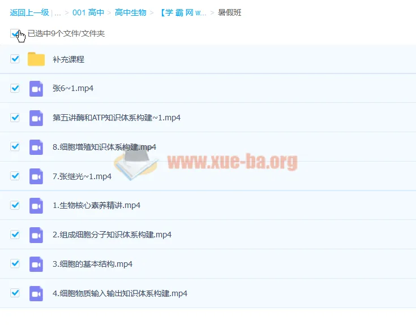The image size is (416, 325).
Task: Open file name 4.细胞物质输入输出知识体系构建.mp4
Action: click(x=119, y=293)
